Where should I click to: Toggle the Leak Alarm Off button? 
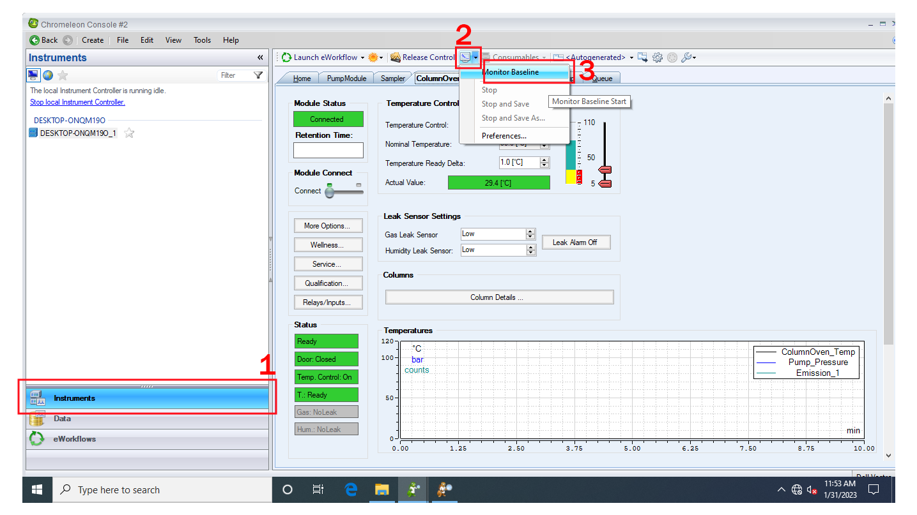(576, 243)
